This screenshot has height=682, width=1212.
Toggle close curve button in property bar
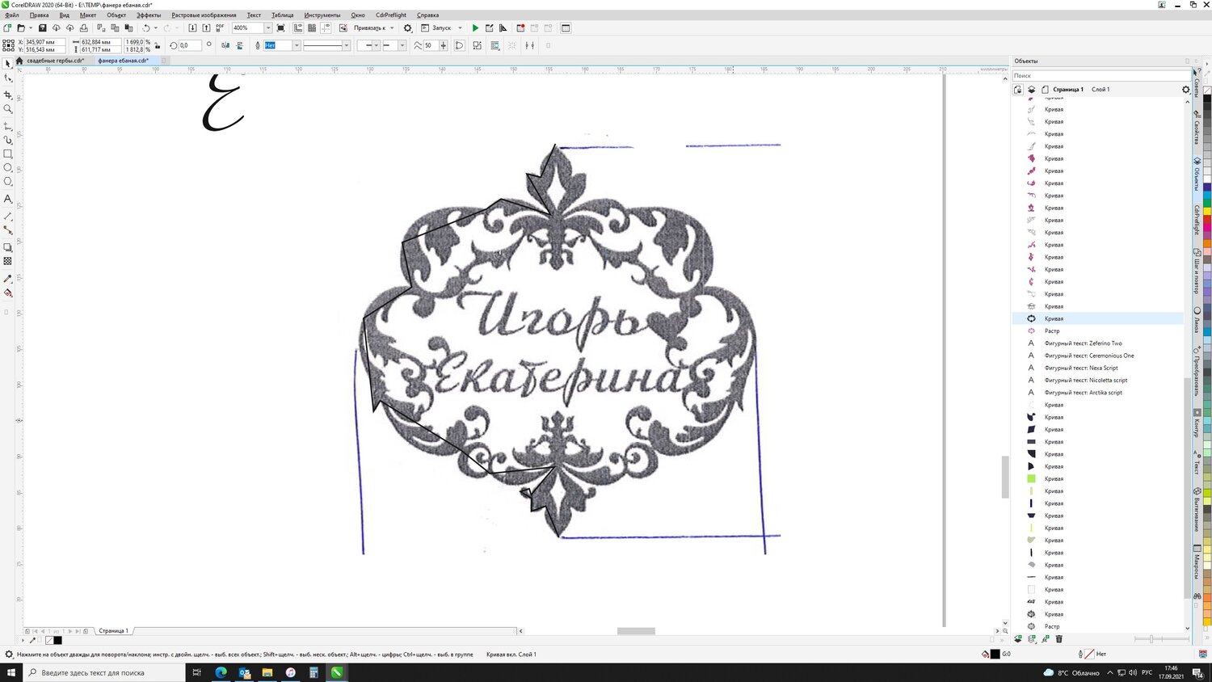point(459,45)
